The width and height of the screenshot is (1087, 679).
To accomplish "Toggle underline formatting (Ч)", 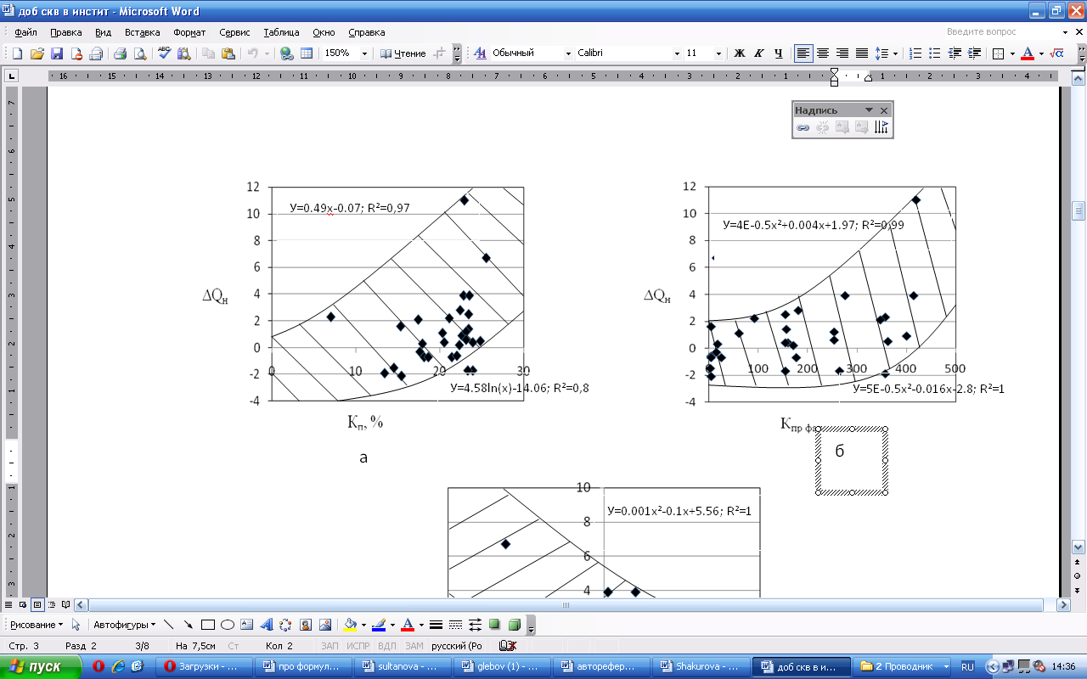I will [x=778, y=53].
